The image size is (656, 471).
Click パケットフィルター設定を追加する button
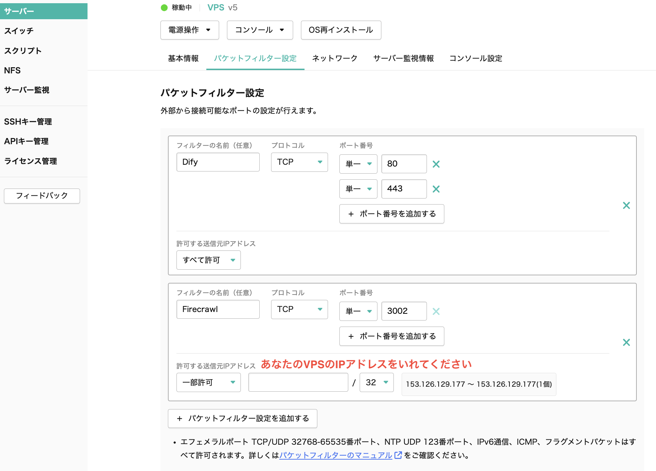pyautogui.click(x=242, y=418)
